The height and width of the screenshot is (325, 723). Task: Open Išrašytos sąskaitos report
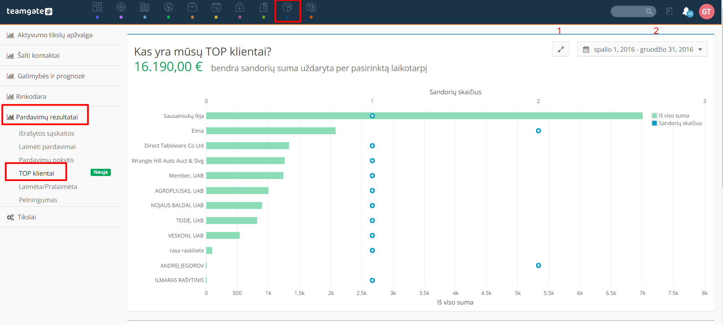pyautogui.click(x=46, y=133)
